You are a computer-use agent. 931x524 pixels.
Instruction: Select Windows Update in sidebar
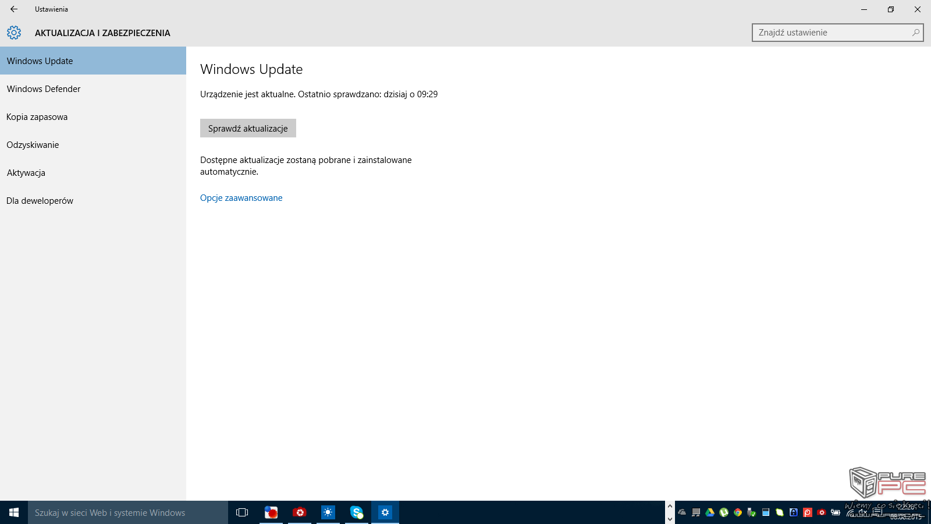(93, 61)
